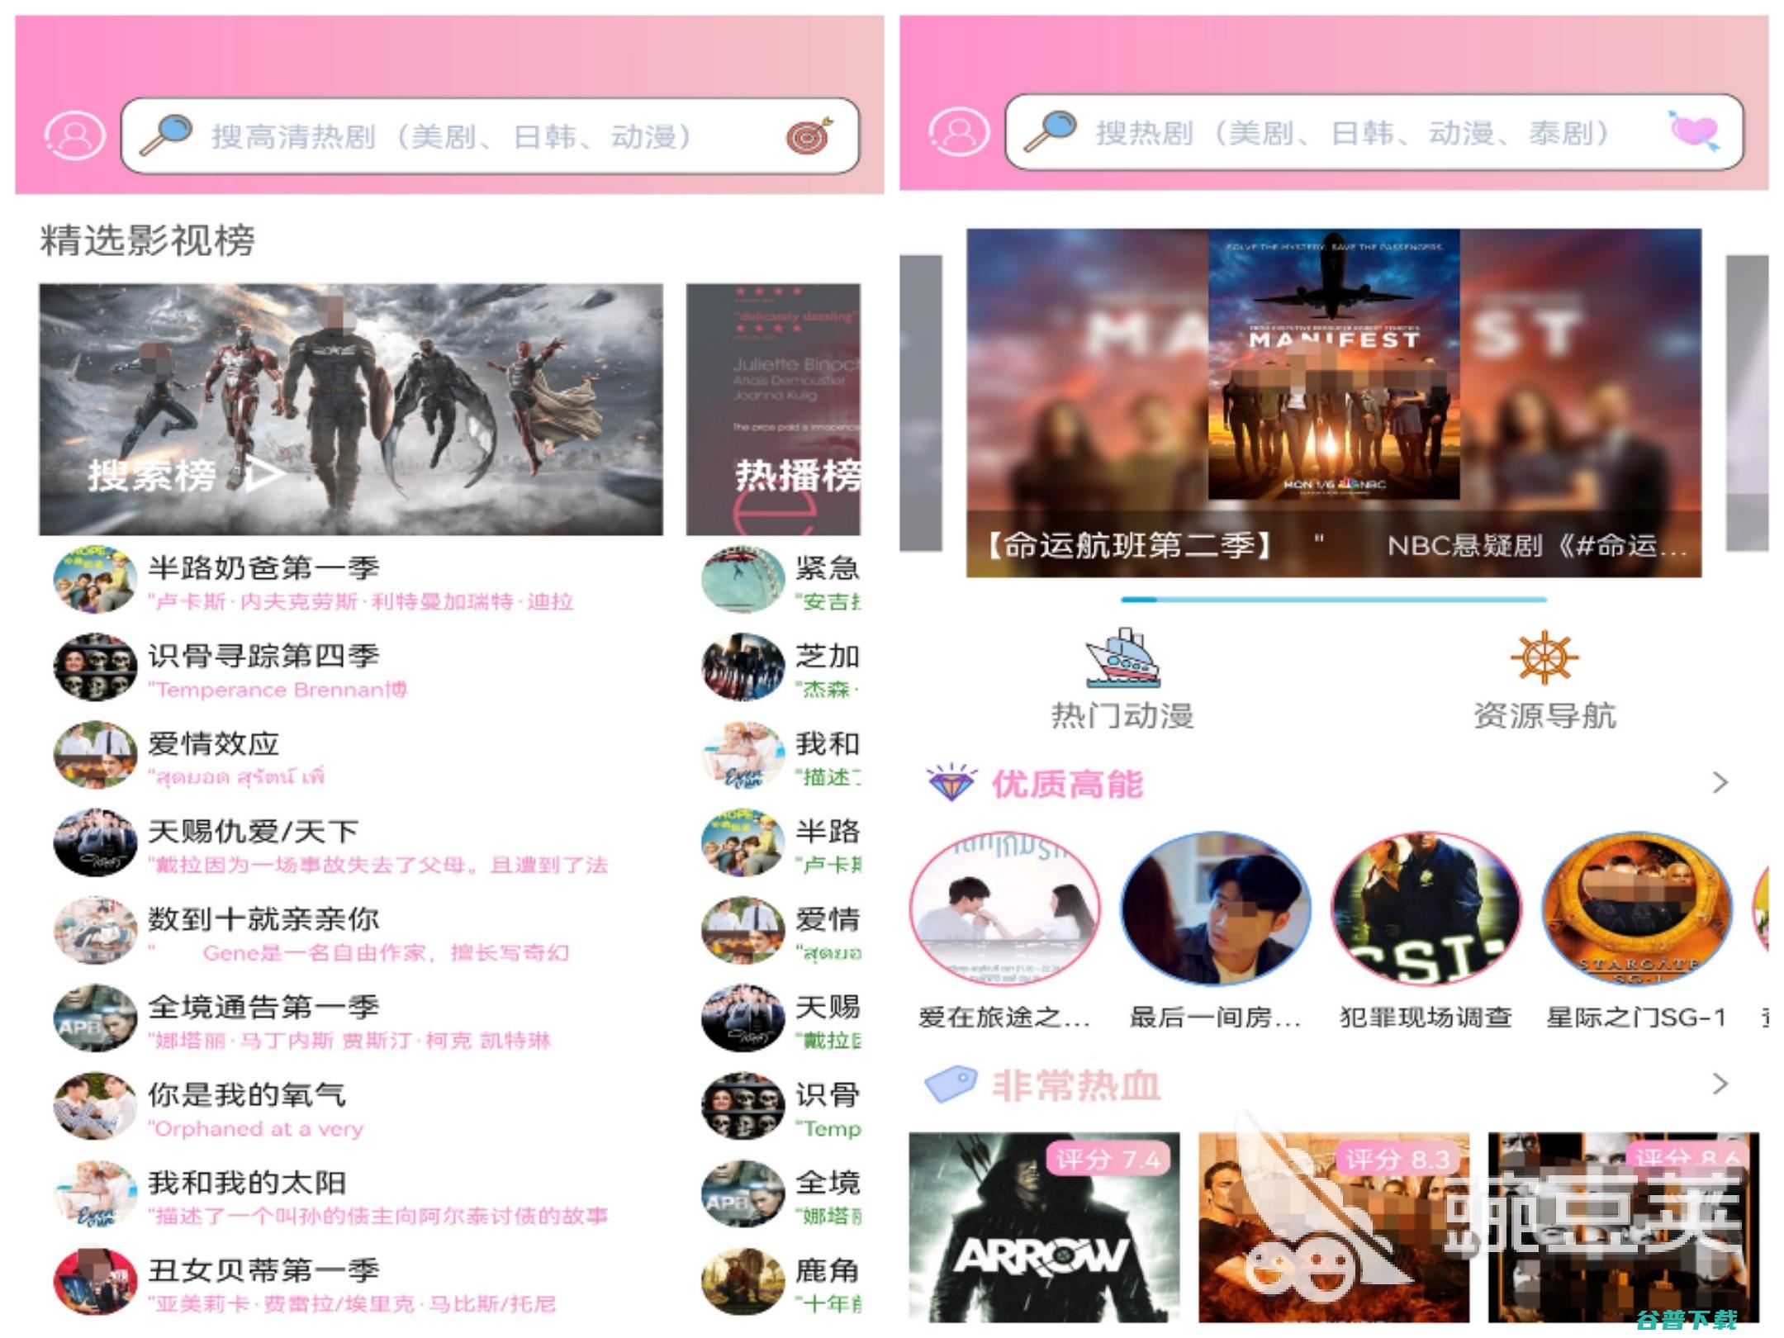The height and width of the screenshot is (1338, 1784).
Task: Expand the 优质高能 section arrow
Action: pos(1720,782)
